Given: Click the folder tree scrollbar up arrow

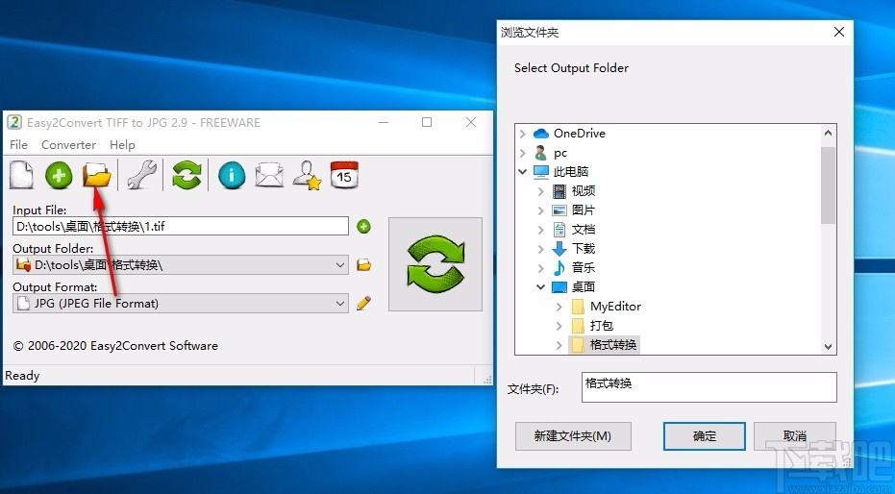Looking at the screenshot, I should (x=829, y=133).
